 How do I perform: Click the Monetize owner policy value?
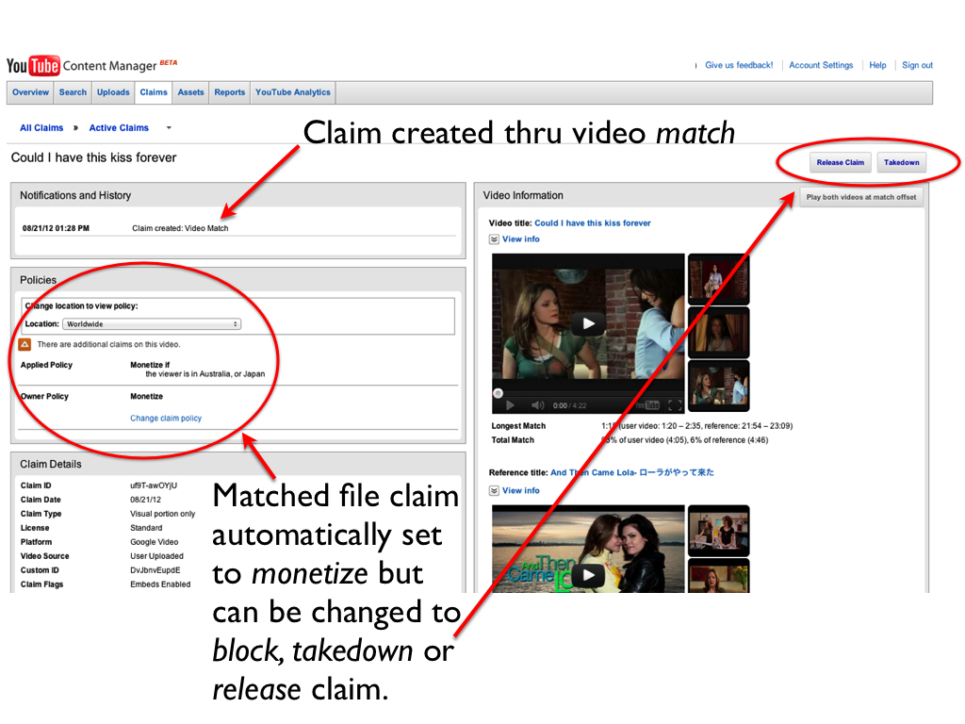pyautogui.click(x=146, y=397)
